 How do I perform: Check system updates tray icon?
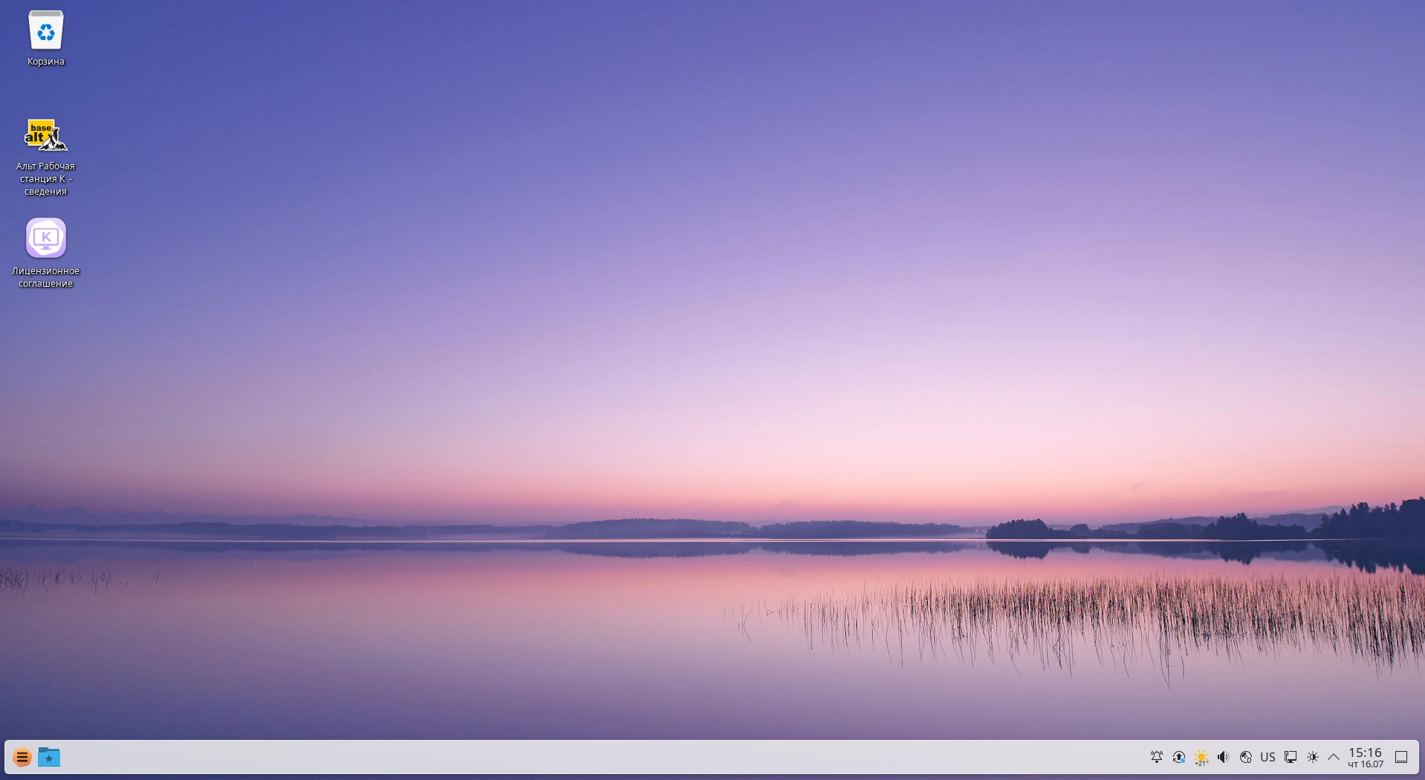[x=1179, y=757]
